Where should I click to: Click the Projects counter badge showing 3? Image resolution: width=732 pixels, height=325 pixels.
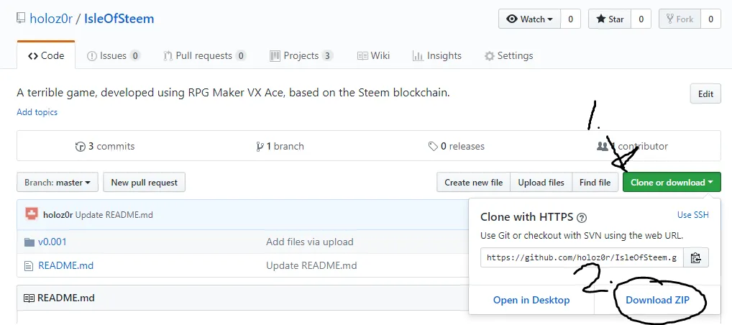[327, 56]
